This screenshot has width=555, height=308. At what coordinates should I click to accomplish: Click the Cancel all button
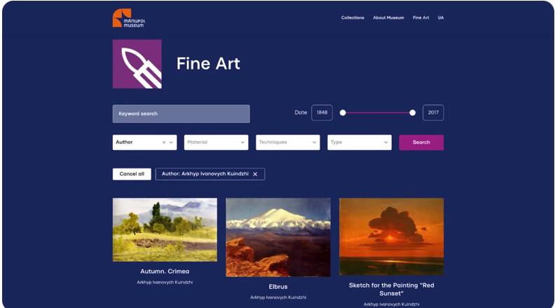click(132, 174)
